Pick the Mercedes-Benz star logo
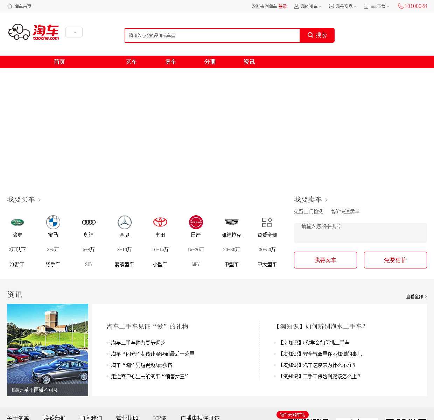Image resolution: width=434 pixels, height=420 pixels. (125, 222)
